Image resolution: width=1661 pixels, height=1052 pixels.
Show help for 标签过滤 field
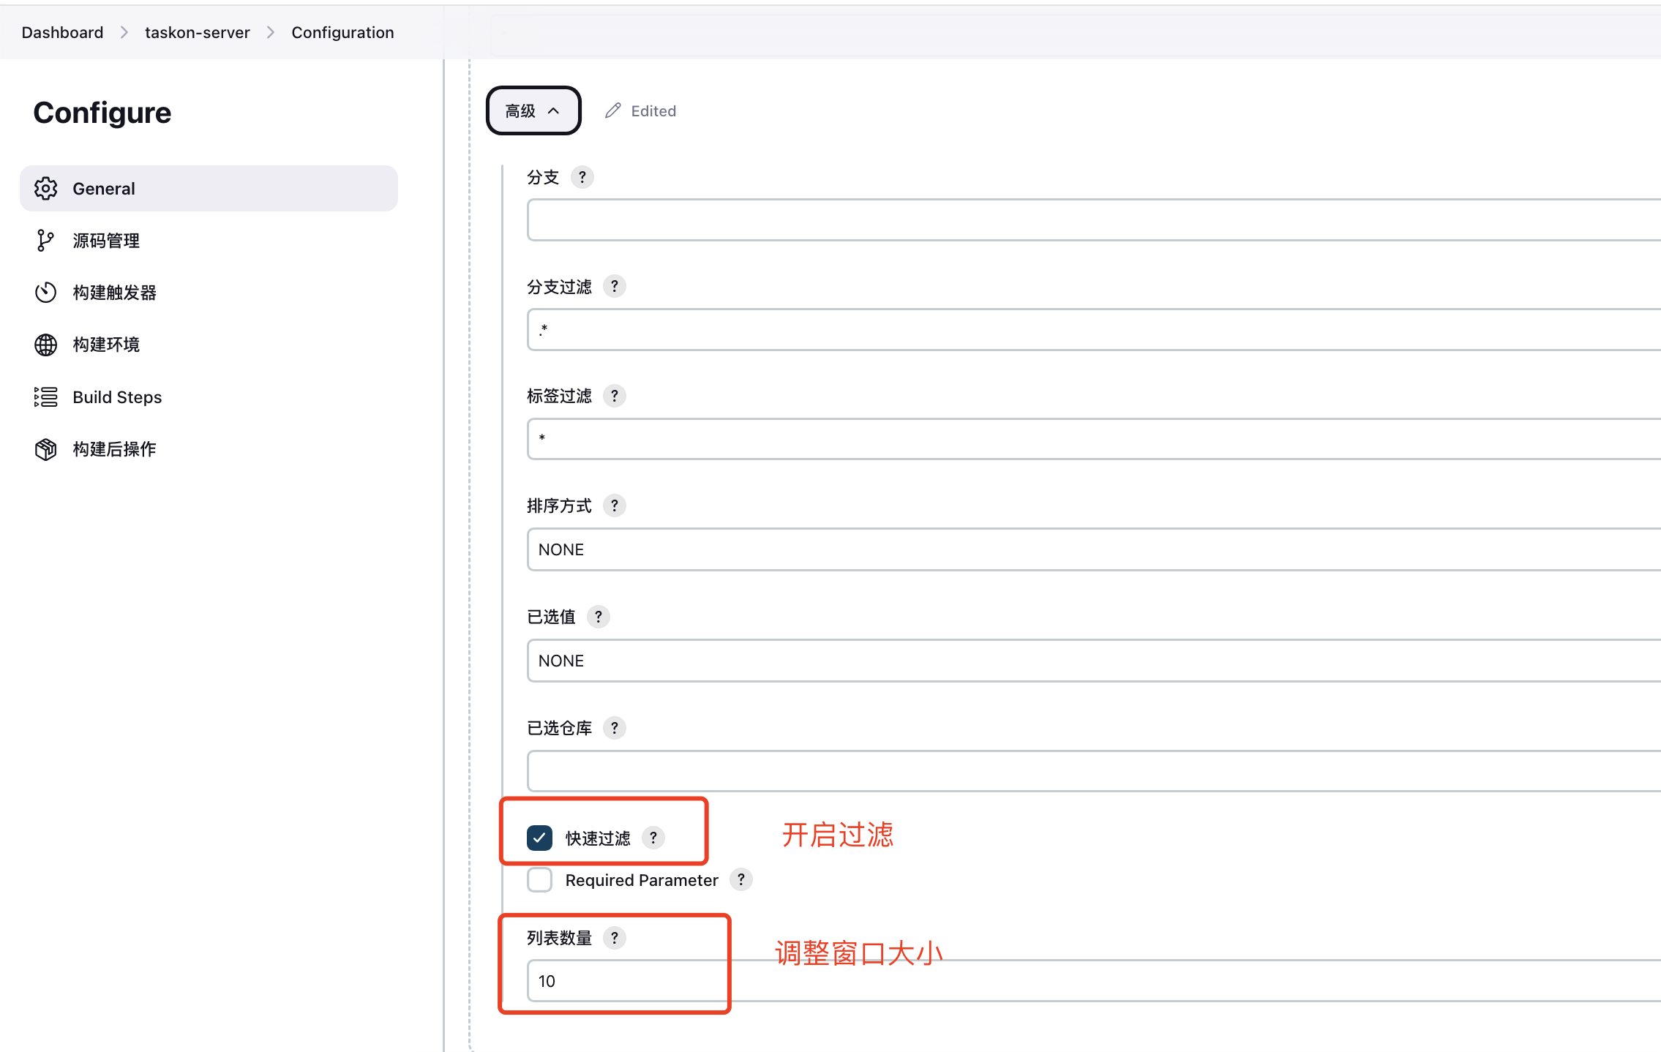coord(615,396)
